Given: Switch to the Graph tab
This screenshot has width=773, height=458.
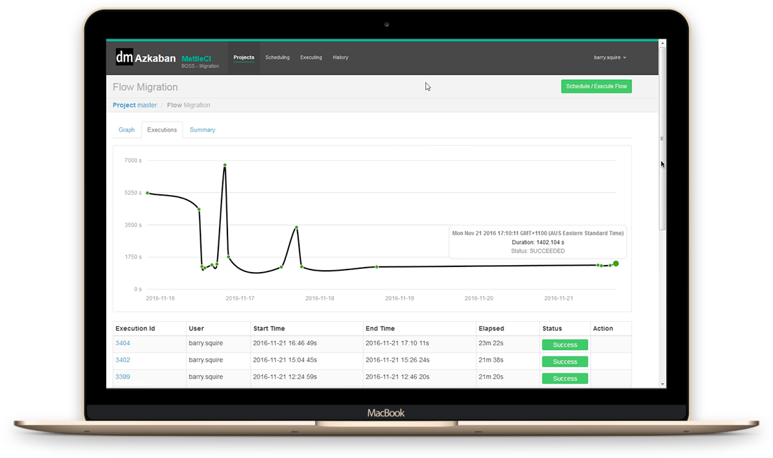Looking at the screenshot, I should (x=127, y=130).
